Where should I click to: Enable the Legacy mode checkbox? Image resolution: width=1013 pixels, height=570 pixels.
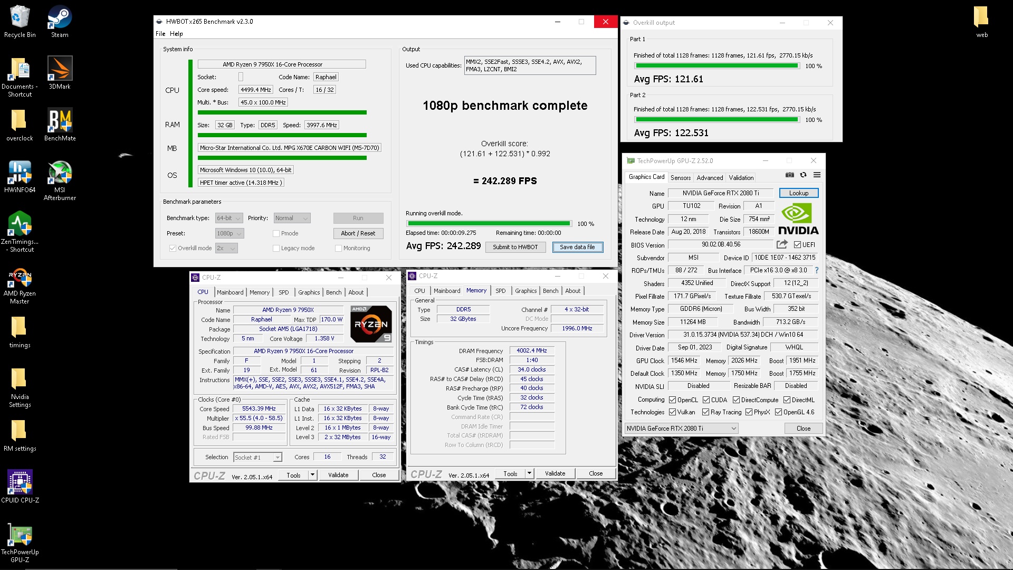pyautogui.click(x=276, y=248)
